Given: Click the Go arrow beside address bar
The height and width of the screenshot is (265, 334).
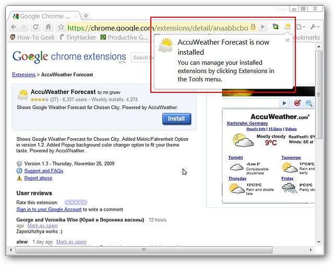Looking at the screenshot, I should [263, 27].
